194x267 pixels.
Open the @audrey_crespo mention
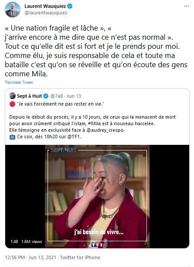(106, 130)
